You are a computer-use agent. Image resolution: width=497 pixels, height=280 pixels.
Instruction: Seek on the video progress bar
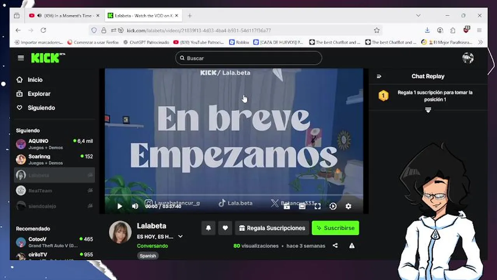click(234, 195)
